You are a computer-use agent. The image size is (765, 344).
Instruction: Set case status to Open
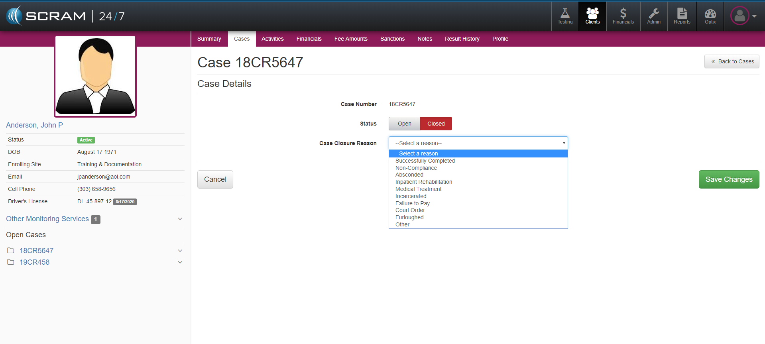coord(404,124)
